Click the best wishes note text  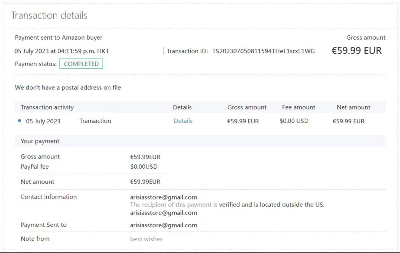146,239
